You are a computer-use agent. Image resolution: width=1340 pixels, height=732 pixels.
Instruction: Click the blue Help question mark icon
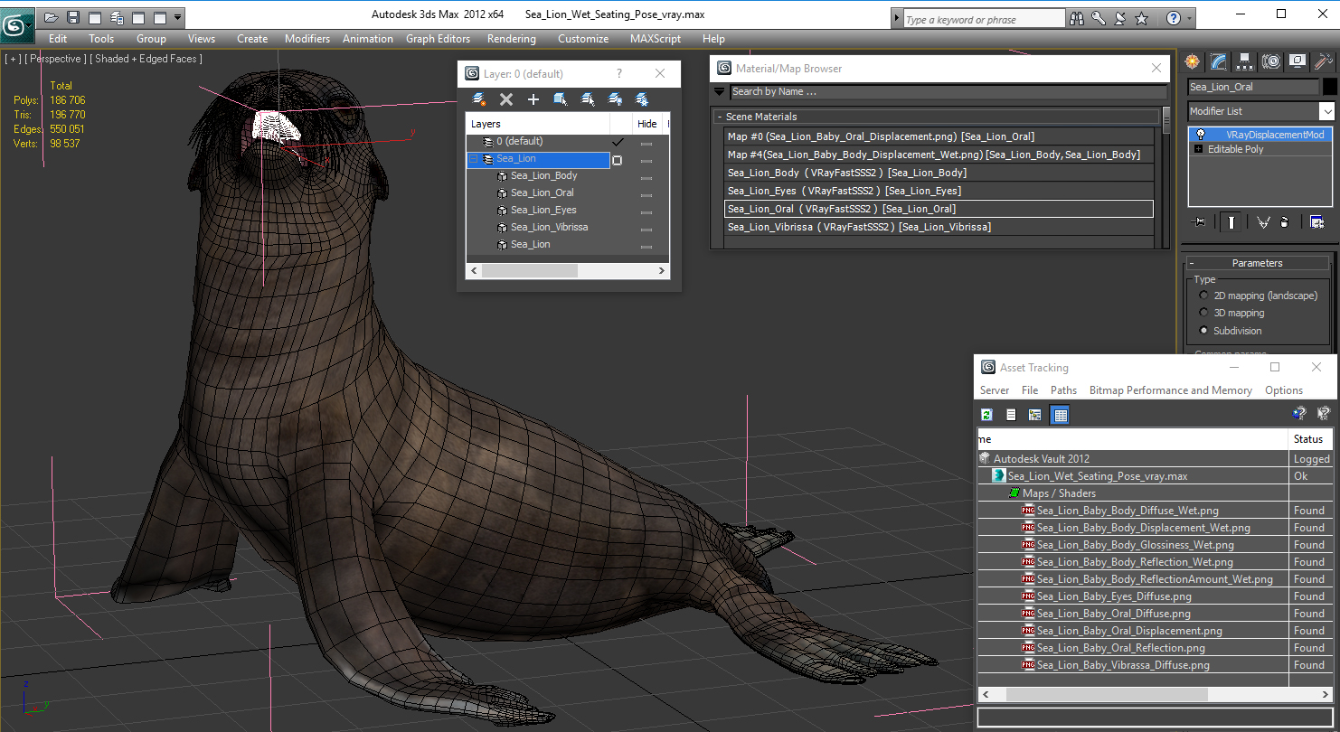click(x=1173, y=18)
